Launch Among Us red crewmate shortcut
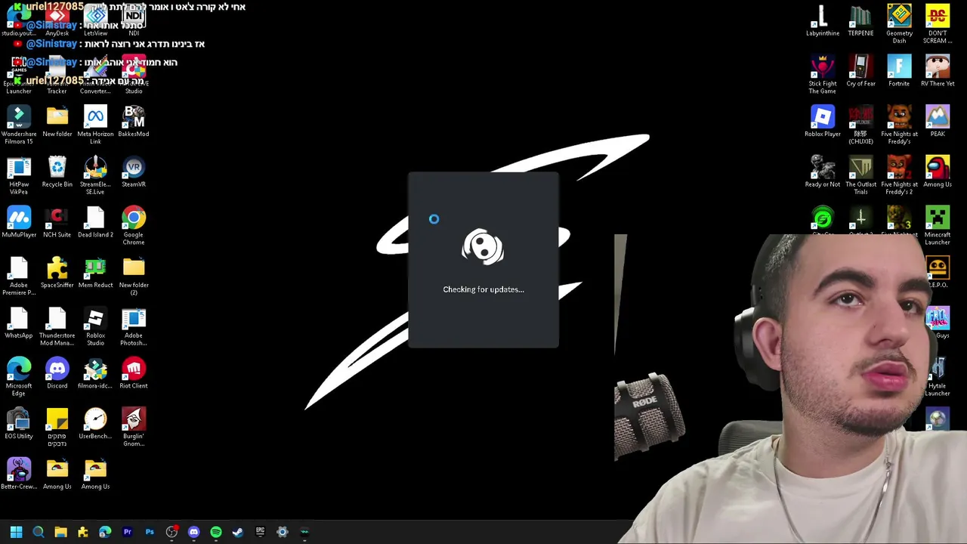967x544 pixels. coord(938,172)
